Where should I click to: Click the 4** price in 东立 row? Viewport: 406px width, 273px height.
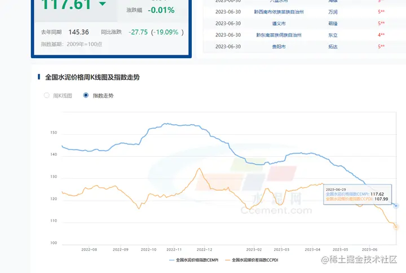click(x=381, y=35)
